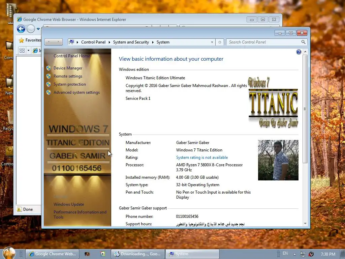This screenshot has width=345, height=259.
Task: Select Control Panel in the breadcrumb
Action: [x=93, y=42]
